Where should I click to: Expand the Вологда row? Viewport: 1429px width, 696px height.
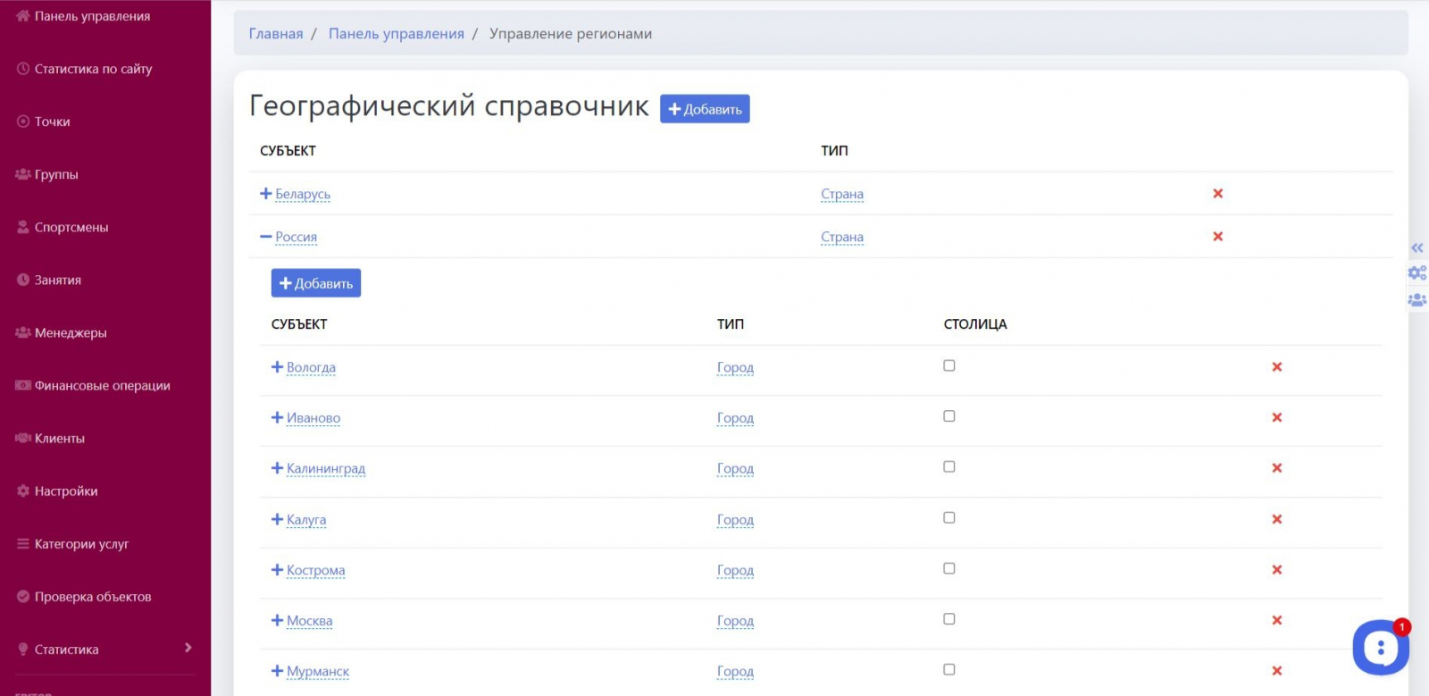(x=277, y=366)
